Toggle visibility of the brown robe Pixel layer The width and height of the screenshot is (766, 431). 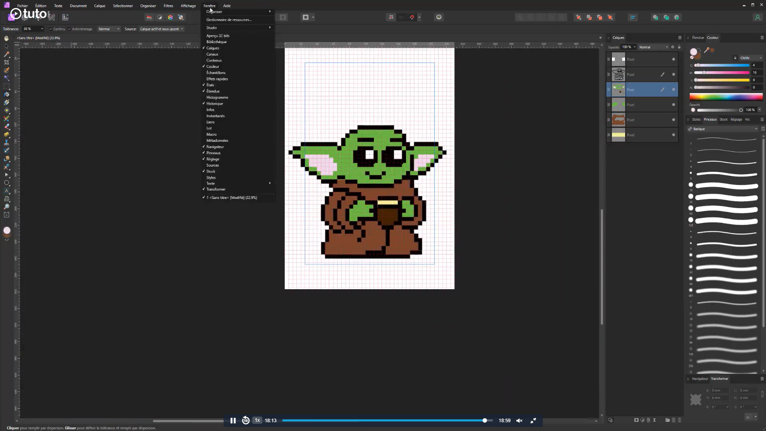673,120
